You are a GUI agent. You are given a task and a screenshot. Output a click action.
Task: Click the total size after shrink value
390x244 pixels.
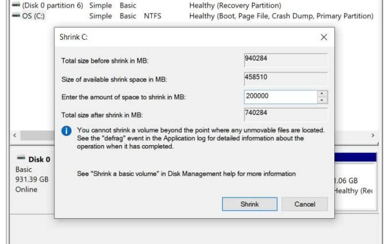286,114
